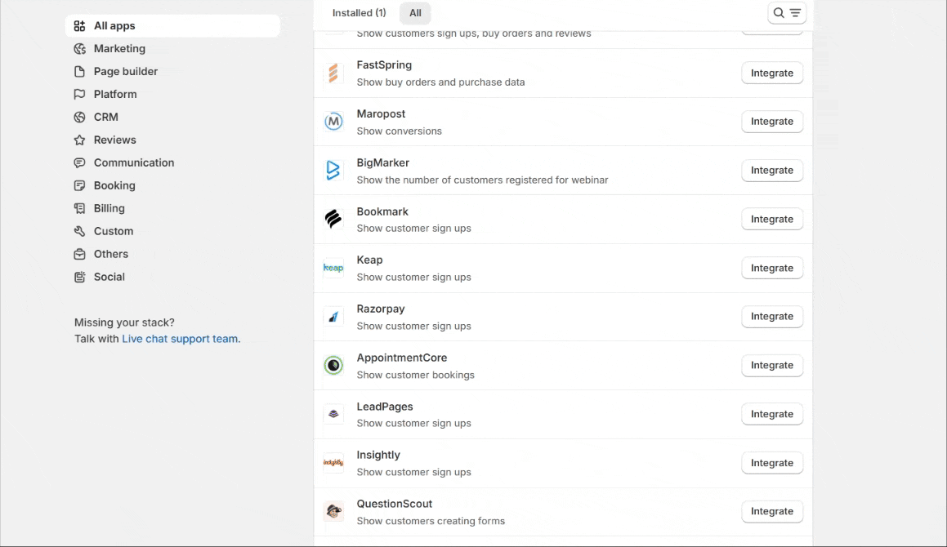The image size is (947, 547).
Task: Click the AppointmentCore app name
Action: [402, 358]
